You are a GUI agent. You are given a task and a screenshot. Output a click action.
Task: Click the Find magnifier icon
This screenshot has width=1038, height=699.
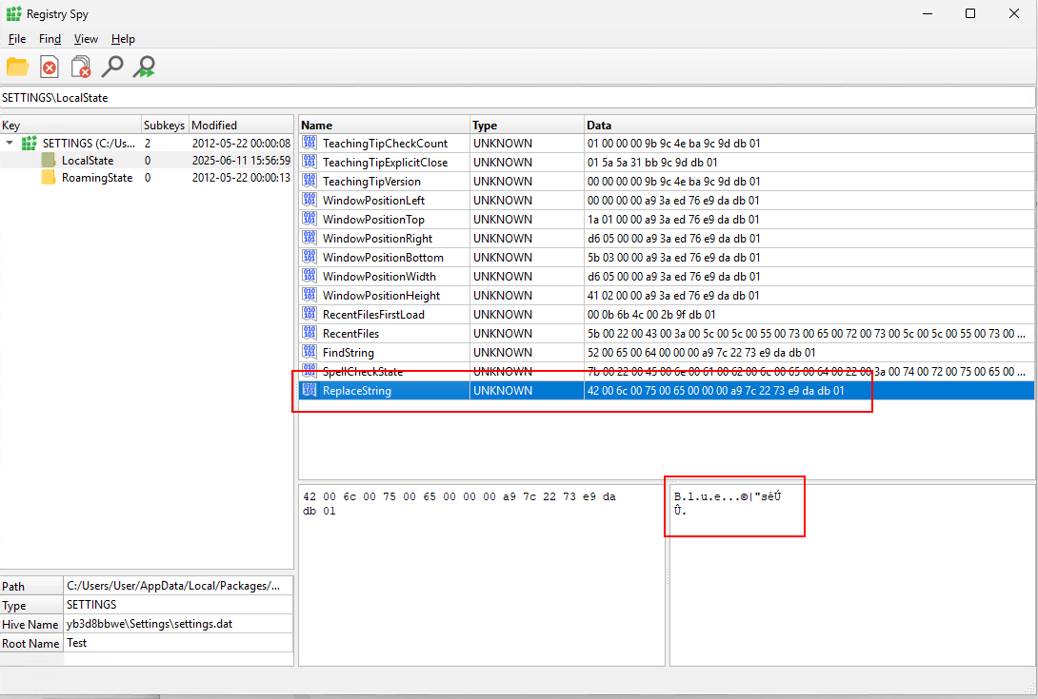coord(112,67)
